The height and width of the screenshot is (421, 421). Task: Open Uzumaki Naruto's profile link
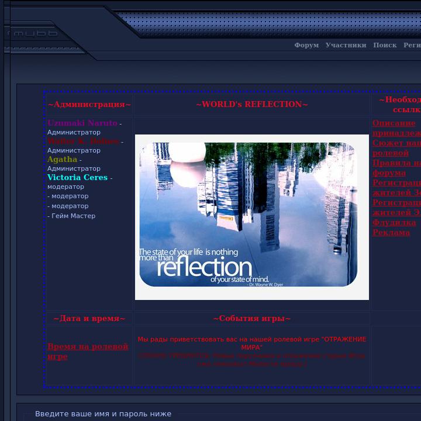[x=82, y=123]
